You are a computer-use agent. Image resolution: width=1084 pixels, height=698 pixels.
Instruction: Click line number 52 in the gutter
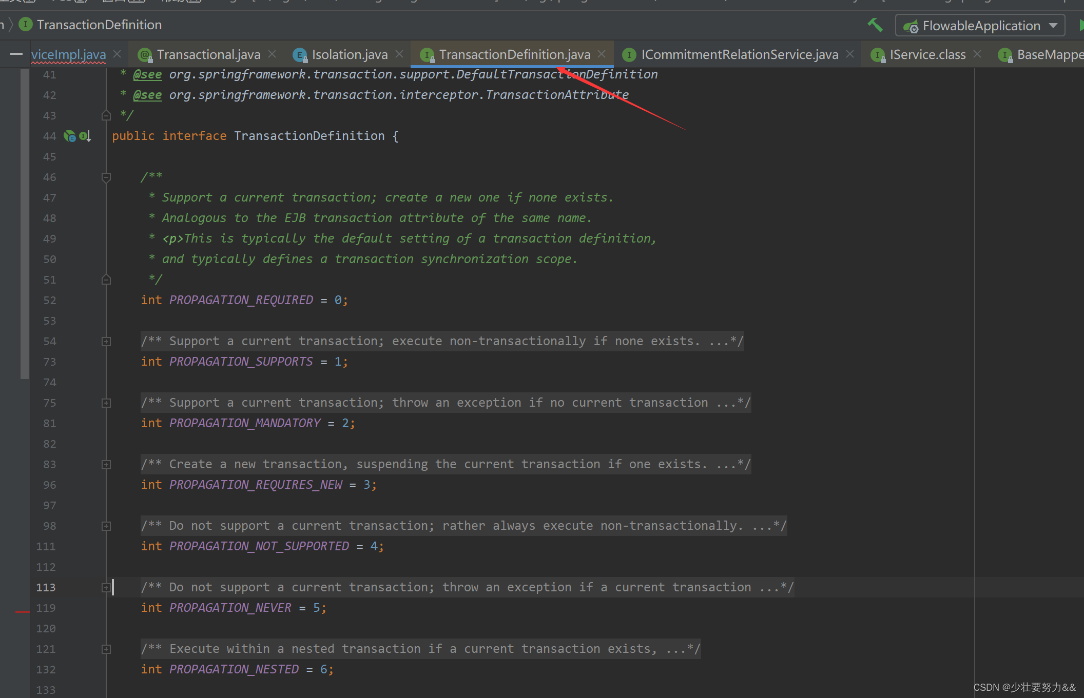point(49,300)
